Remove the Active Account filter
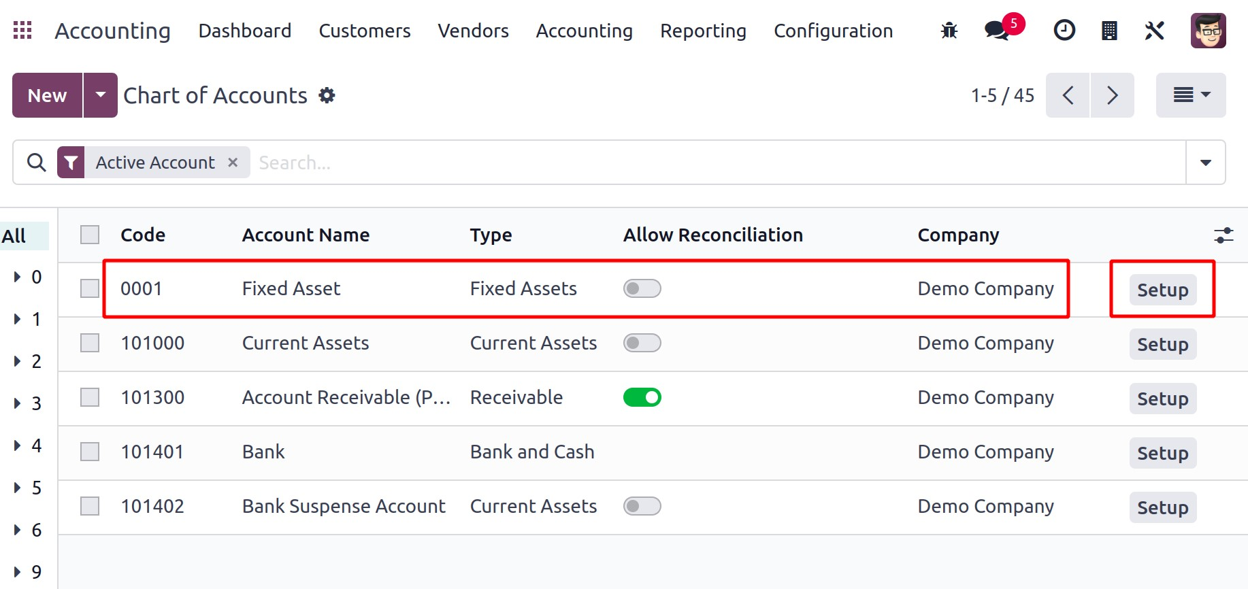Screen dimensions: 1248x589 coord(233,163)
